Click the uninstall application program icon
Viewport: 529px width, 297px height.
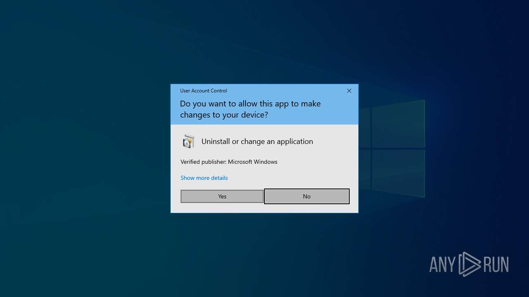coord(188,141)
